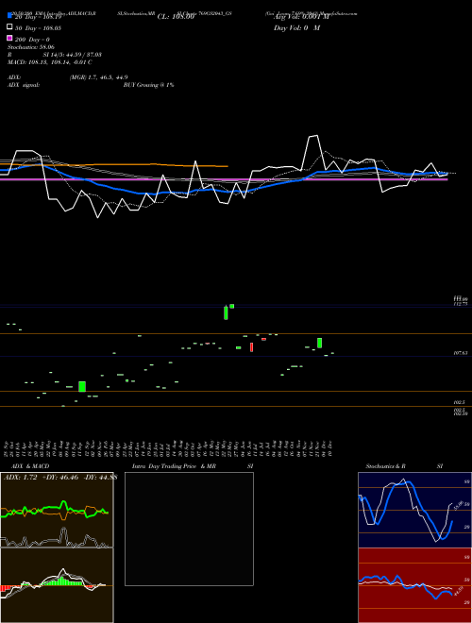The width and height of the screenshot is (472, 623).
Task: Click the '(MGR) 1.7, 46.5, 44.9' ADX values
Action: [x=98, y=77]
